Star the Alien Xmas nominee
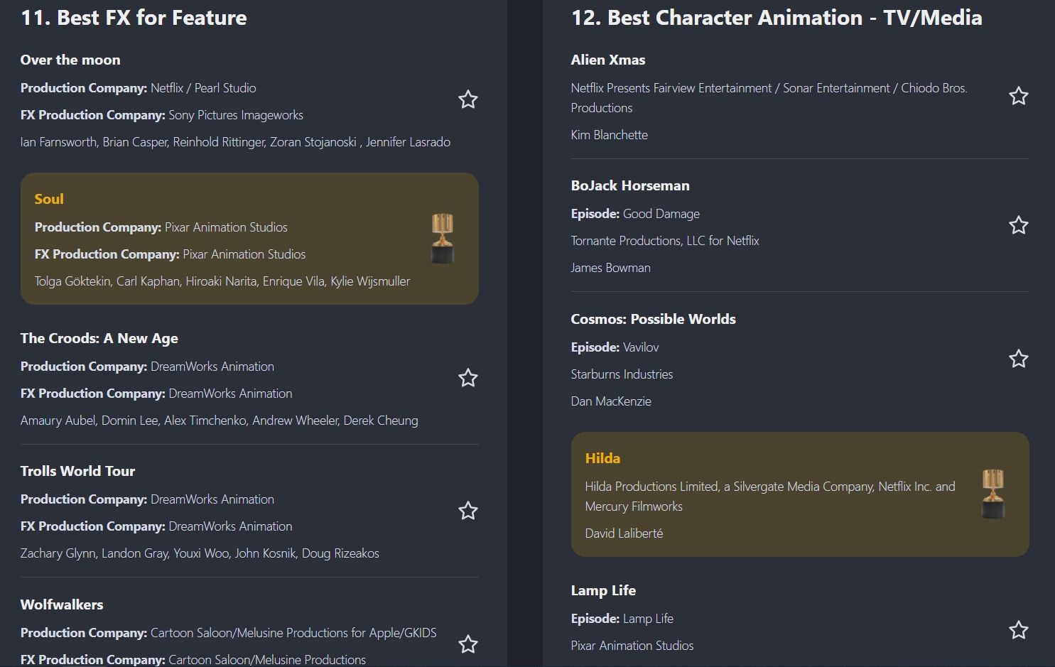 click(1018, 96)
